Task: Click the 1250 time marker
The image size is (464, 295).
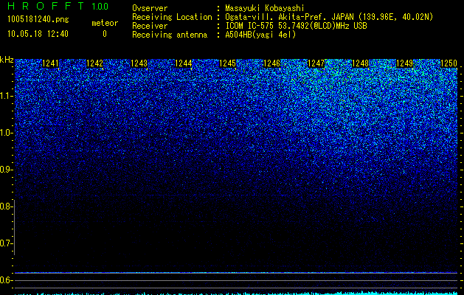Action: click(449, 63)
